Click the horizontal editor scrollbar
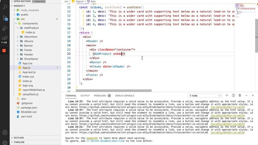The height and width of the screenshot is (145, 258). [114, 91]
